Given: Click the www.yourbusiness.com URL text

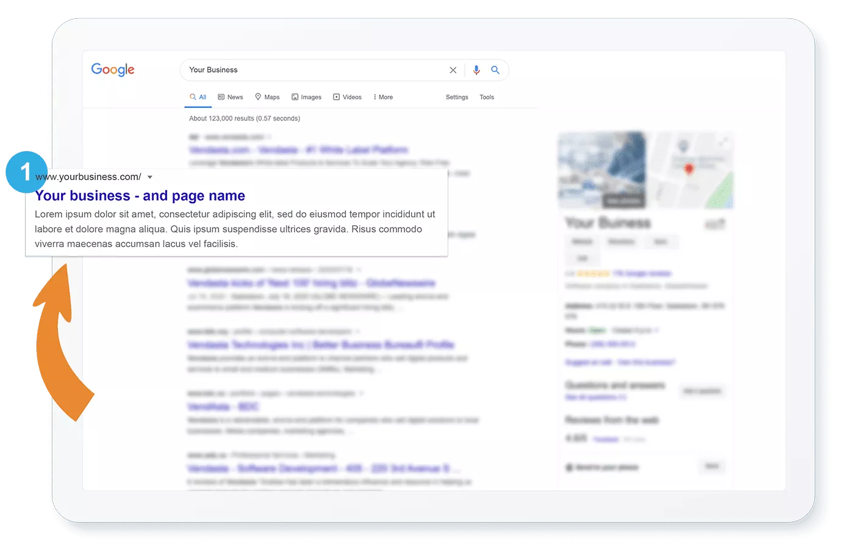Looking at the screenshot, I should click(x=89, y=177).
